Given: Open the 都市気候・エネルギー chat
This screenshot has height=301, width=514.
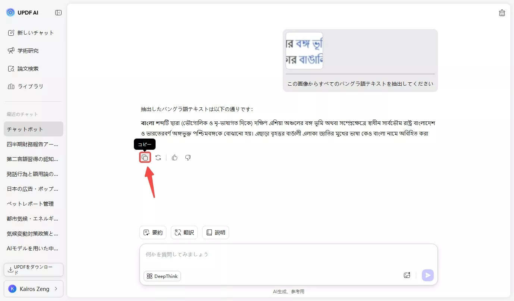Looking at the screenshot, I should (x=34, y=219).
